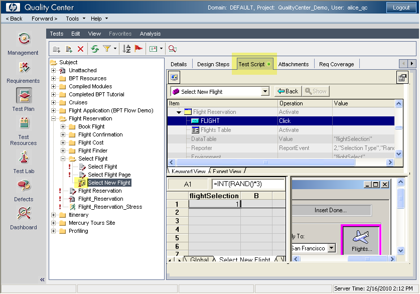The width and height of the screenshot is (420, 294).
Task: Click the New Test toolbar icon
Action: (x=69, y=49)
